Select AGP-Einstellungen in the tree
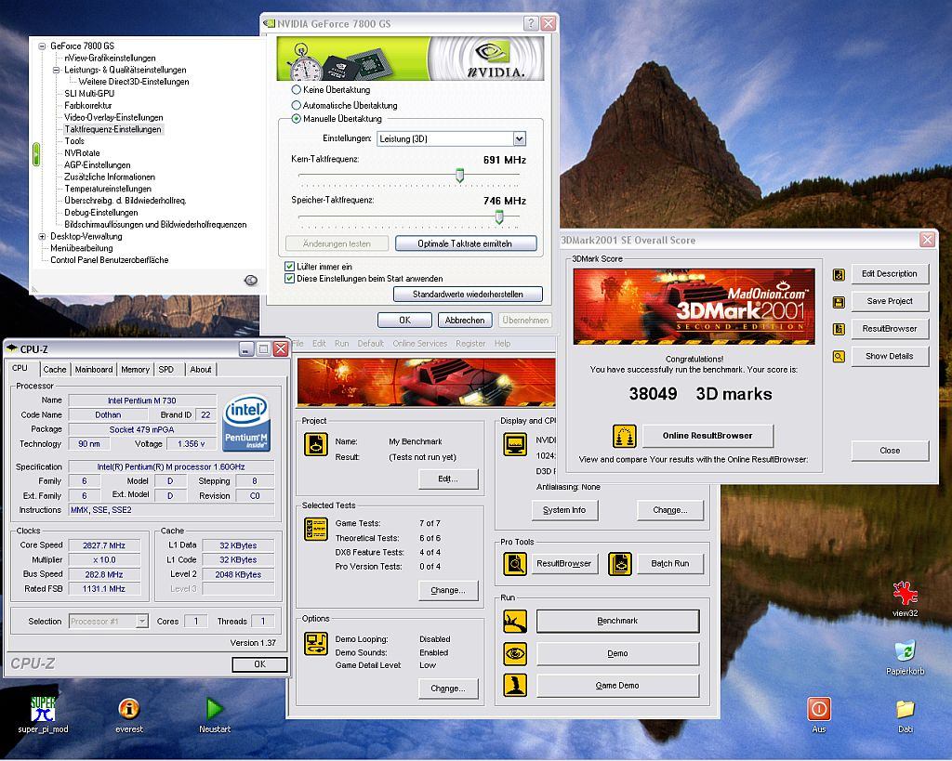 [97, 165]
